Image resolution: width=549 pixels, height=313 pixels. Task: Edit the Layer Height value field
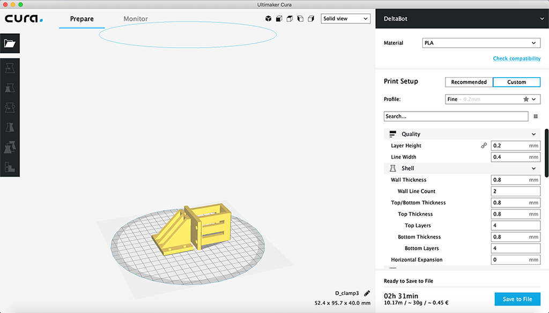pos(515,146)
